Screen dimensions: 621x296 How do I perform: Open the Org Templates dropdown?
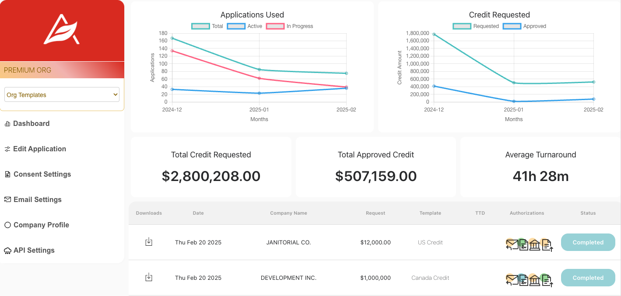tap(62, 95)
